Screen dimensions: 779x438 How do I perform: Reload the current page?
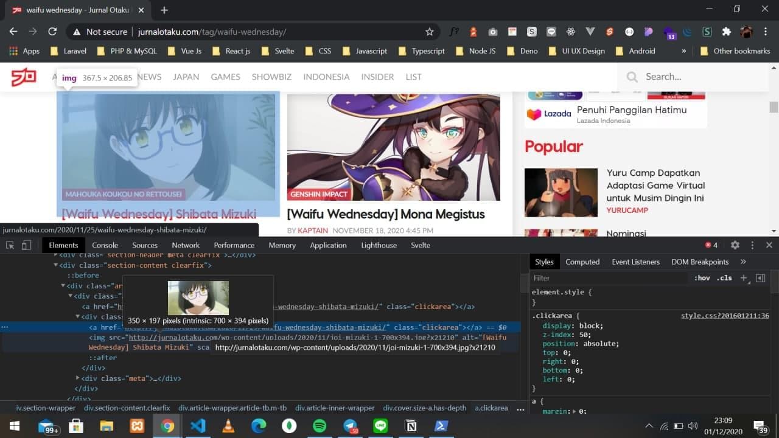click(x=52, y=32)
